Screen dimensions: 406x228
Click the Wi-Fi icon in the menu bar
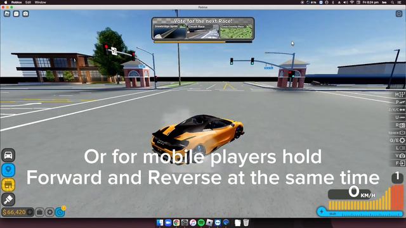pyautogui.click(x=351, y=3)
